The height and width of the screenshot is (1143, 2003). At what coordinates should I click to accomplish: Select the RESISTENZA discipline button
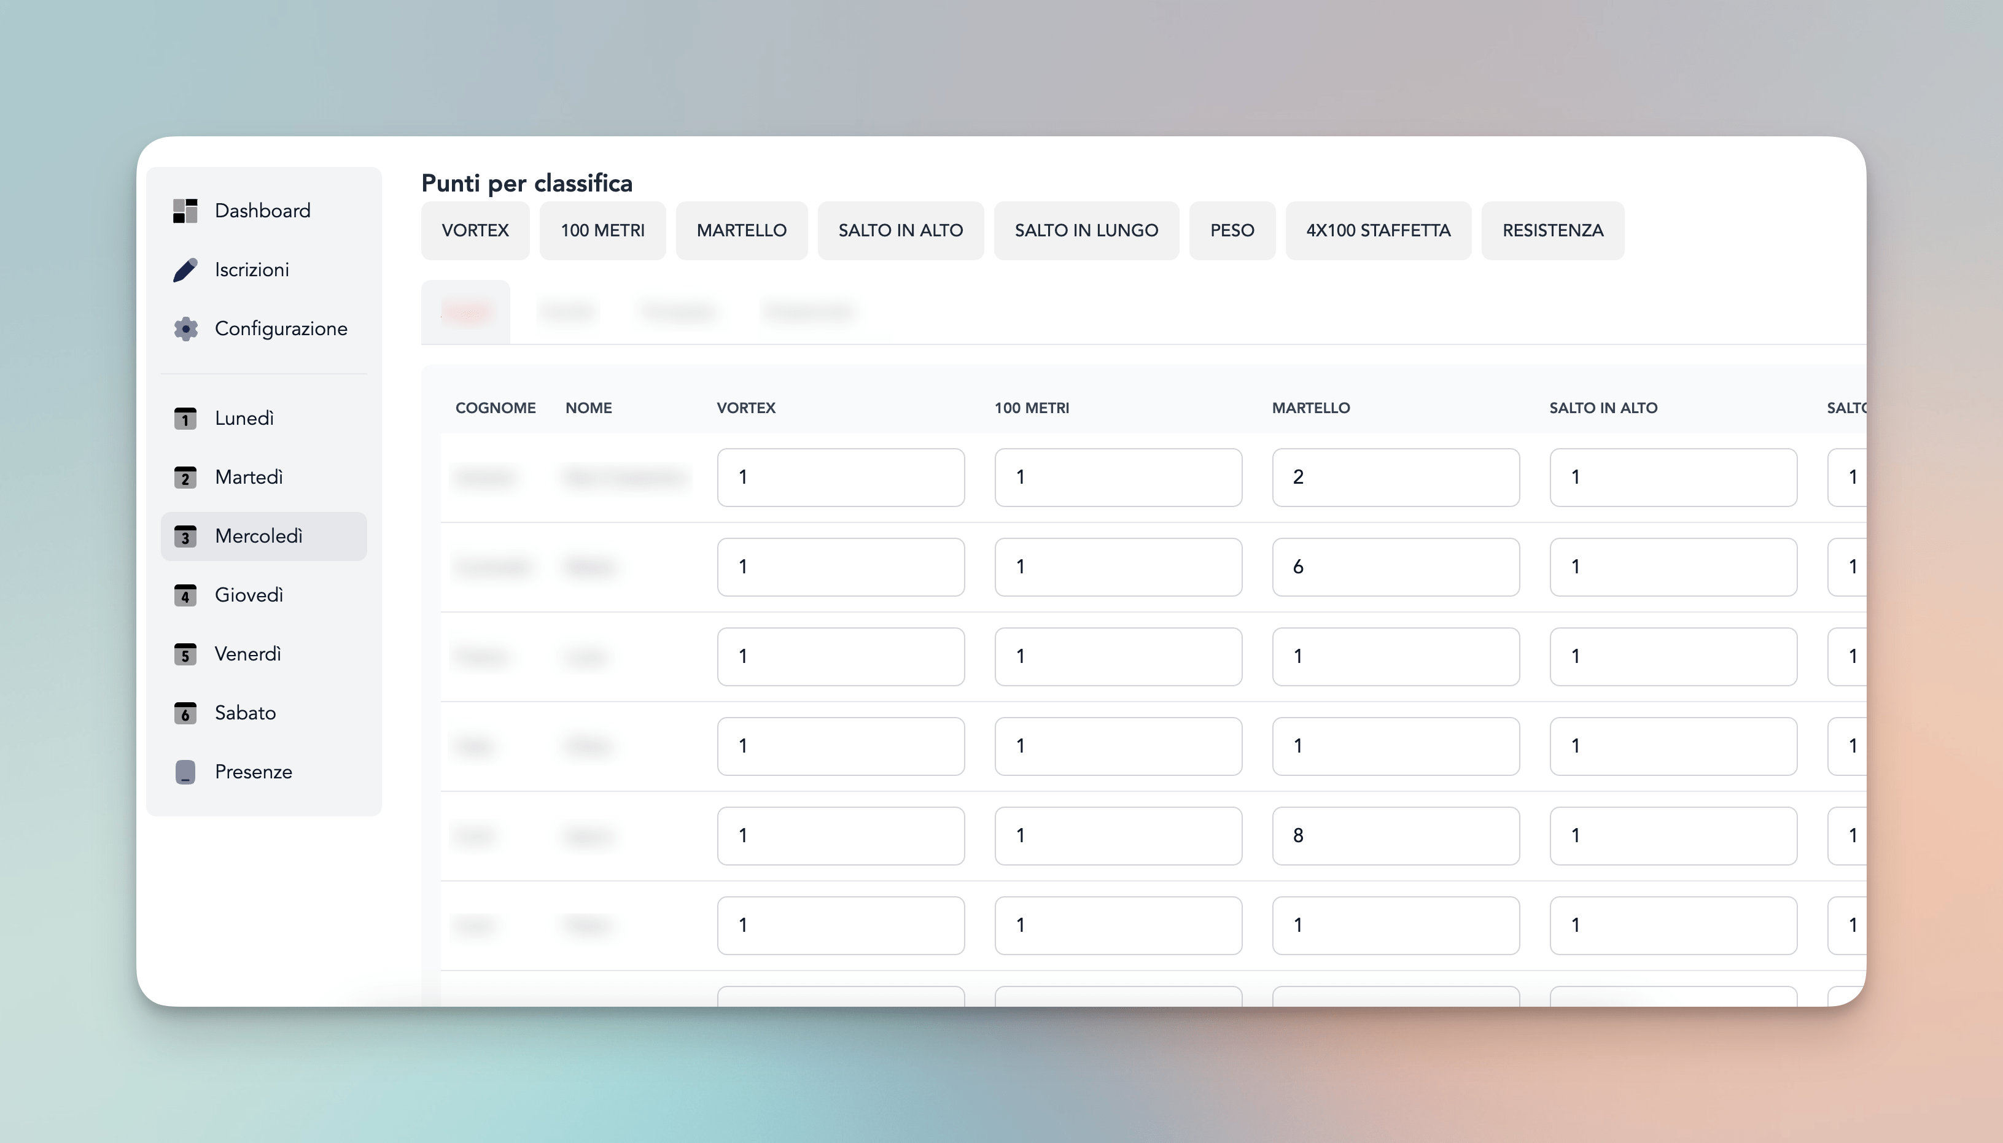tap(1552, 230)
